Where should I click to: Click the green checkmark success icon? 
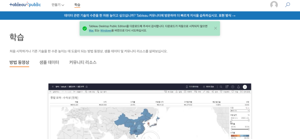[85, 28]
